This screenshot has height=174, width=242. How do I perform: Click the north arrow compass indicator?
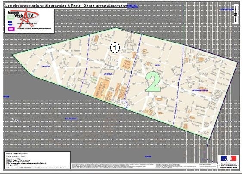[236, 14]
